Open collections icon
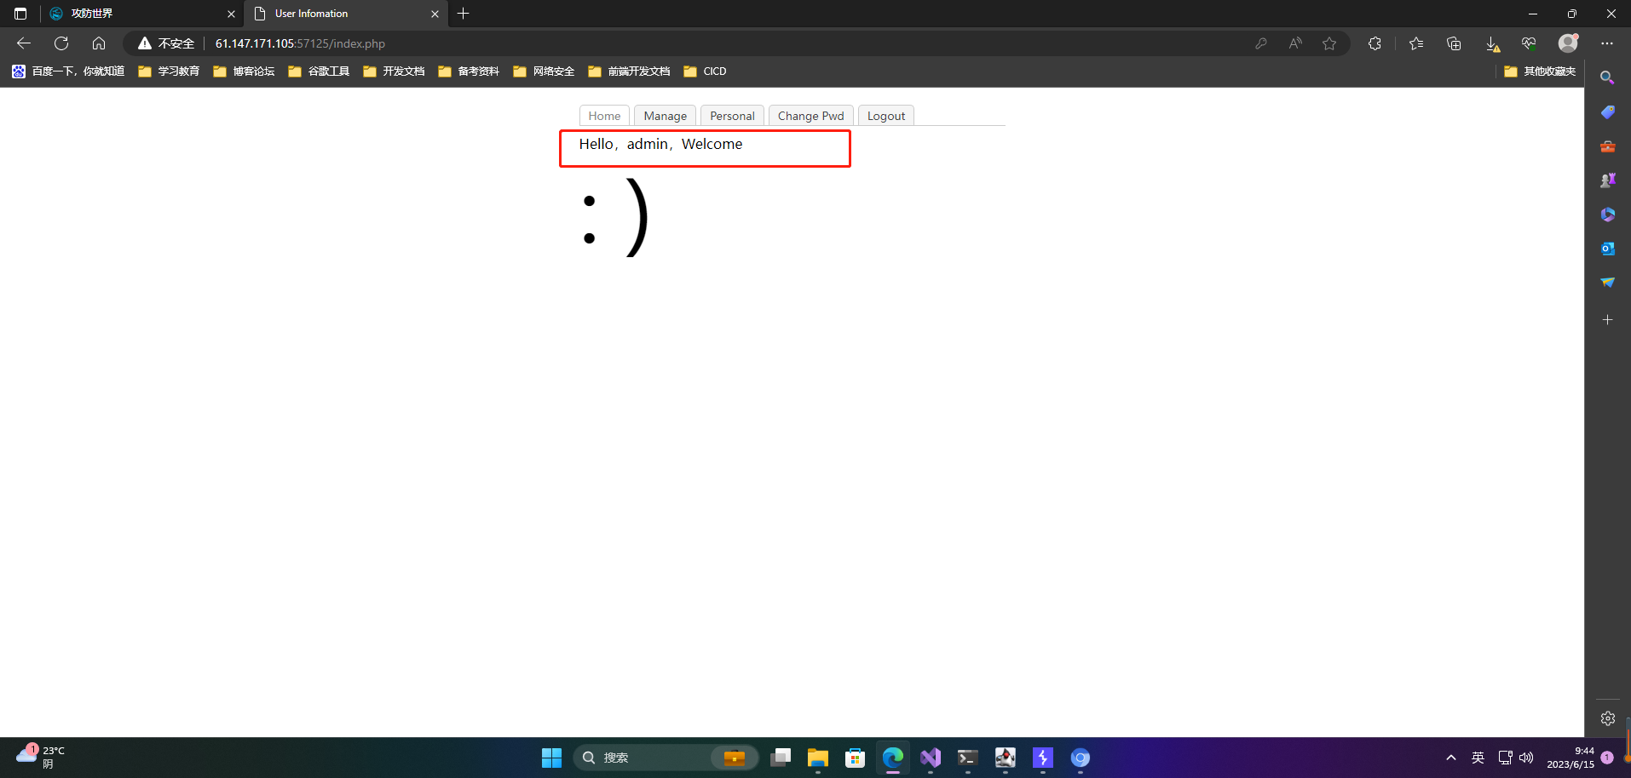 click(x=1454, y=43)
